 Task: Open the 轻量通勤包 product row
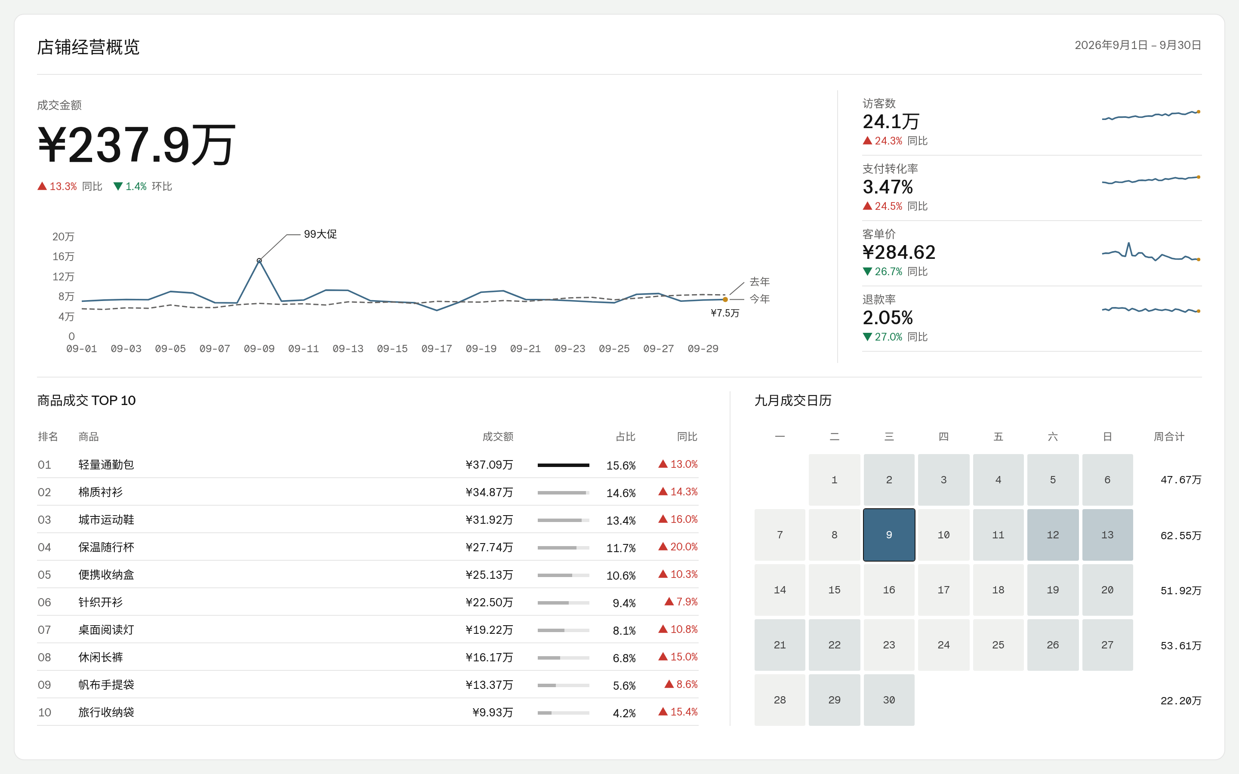[x=367, y=464]
